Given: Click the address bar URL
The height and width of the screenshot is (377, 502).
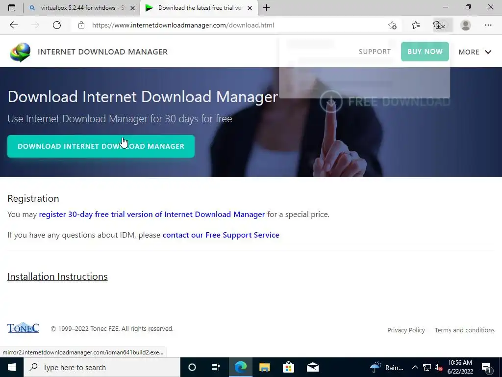Looking at the screenshot, I should (x=183, y=25).
